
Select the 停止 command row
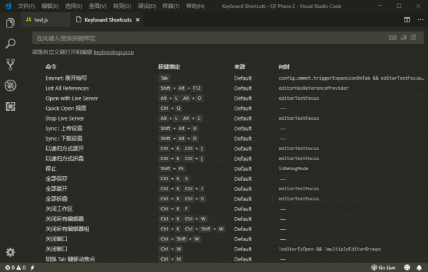[x=229, y=169]
